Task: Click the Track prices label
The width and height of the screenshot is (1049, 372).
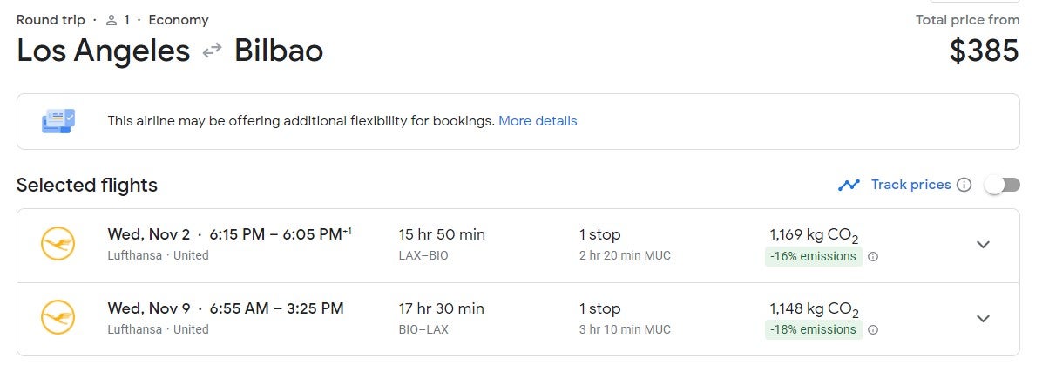Action: [910, 185]
